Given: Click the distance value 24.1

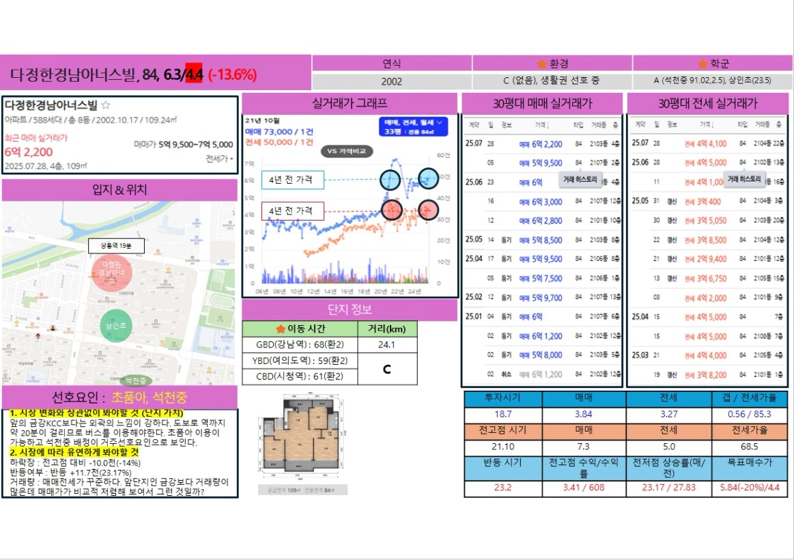Looking at the screenshot, I should 387,345.
